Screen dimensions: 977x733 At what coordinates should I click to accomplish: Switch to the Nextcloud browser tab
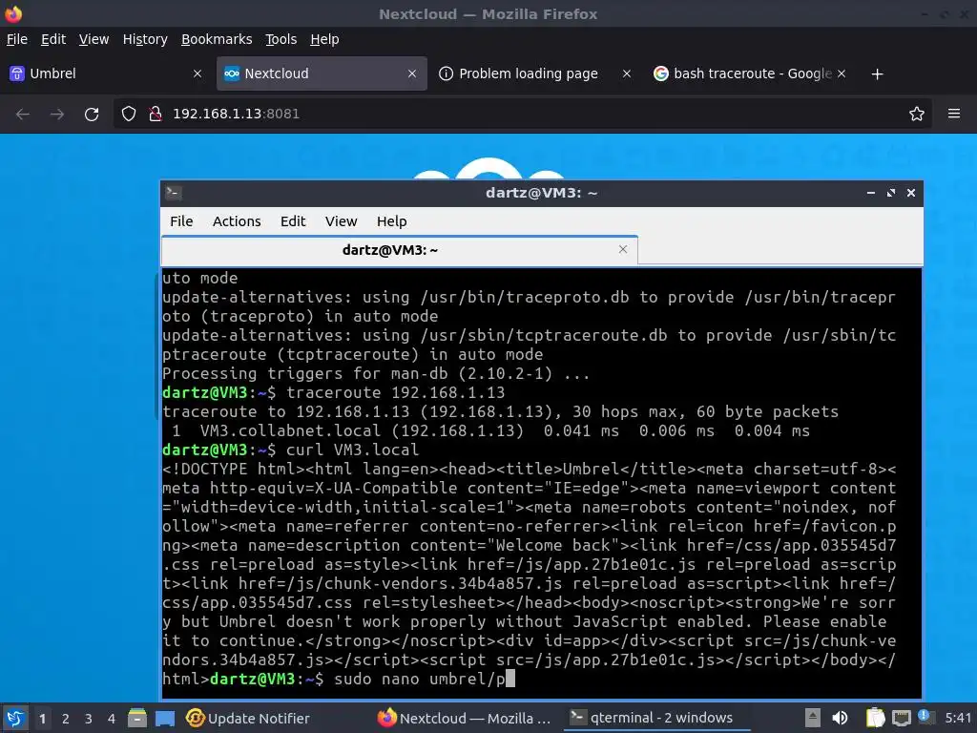322,73
